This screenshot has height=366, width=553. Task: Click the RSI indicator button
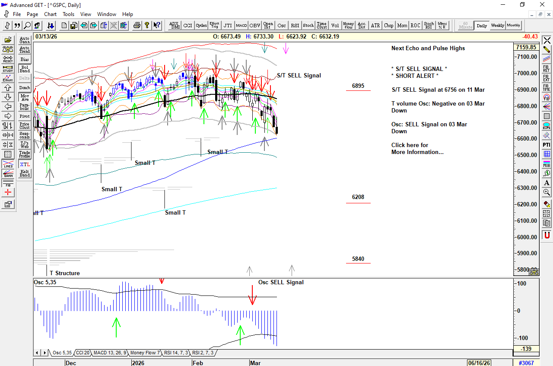pyautogui.click(x=295, y=26)
